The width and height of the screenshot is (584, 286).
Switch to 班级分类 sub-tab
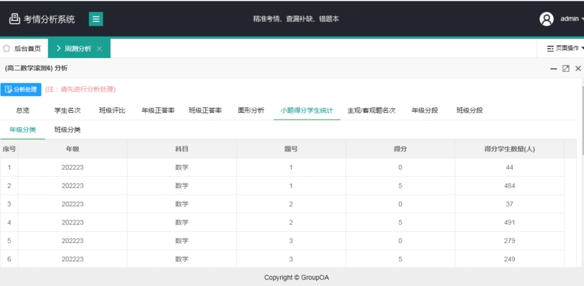click(67, 130)
